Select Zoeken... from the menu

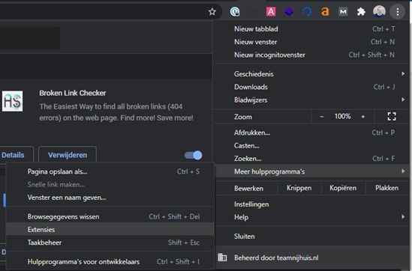tap(312, 159)
